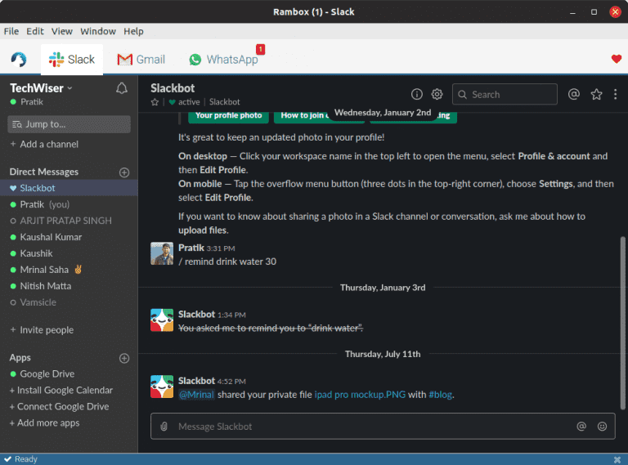Open the Window menu
The image size is (628, 465).
98,31
